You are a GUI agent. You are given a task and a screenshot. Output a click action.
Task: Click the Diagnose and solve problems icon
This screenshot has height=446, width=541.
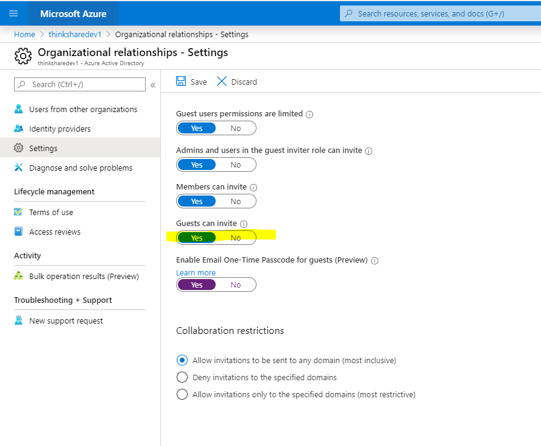pyautogui.click(x=18, y=168)
